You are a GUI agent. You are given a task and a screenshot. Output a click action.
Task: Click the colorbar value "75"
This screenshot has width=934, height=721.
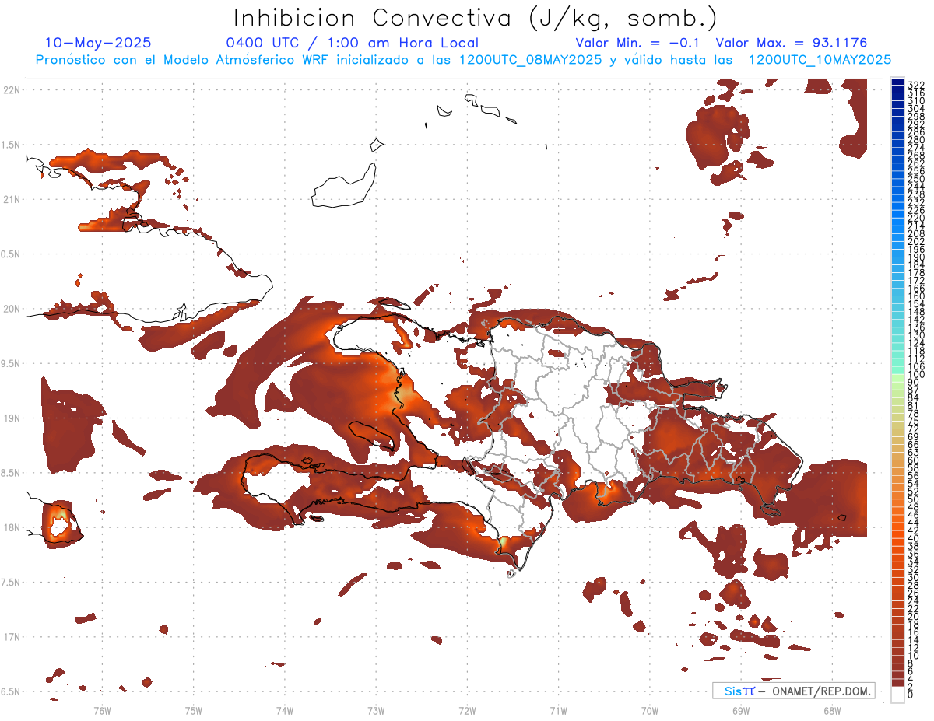(x=914, y=421)
